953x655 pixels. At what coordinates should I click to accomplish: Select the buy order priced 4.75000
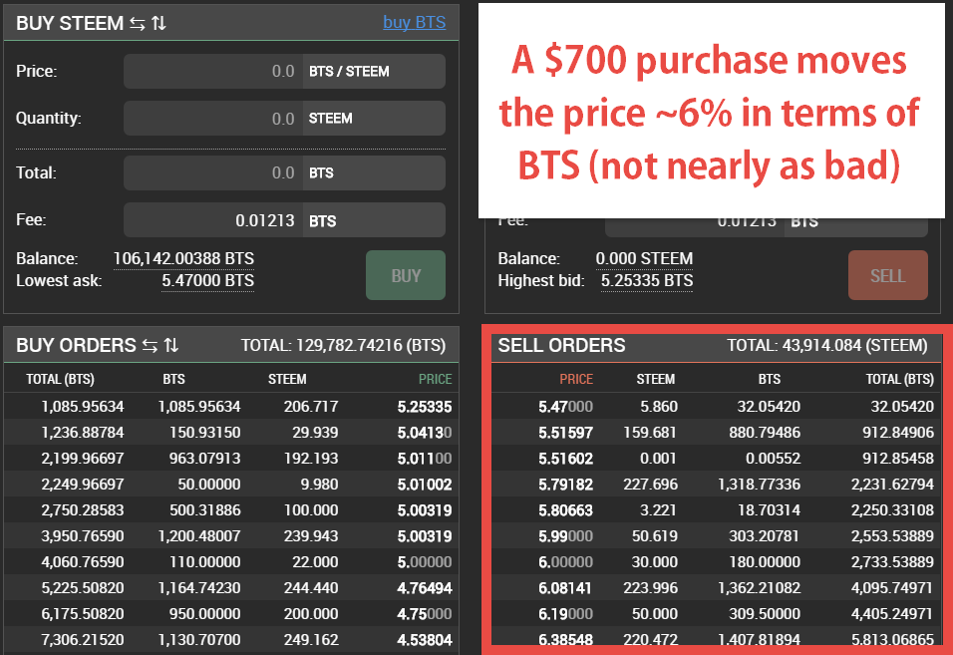click(x=231, y=614)
